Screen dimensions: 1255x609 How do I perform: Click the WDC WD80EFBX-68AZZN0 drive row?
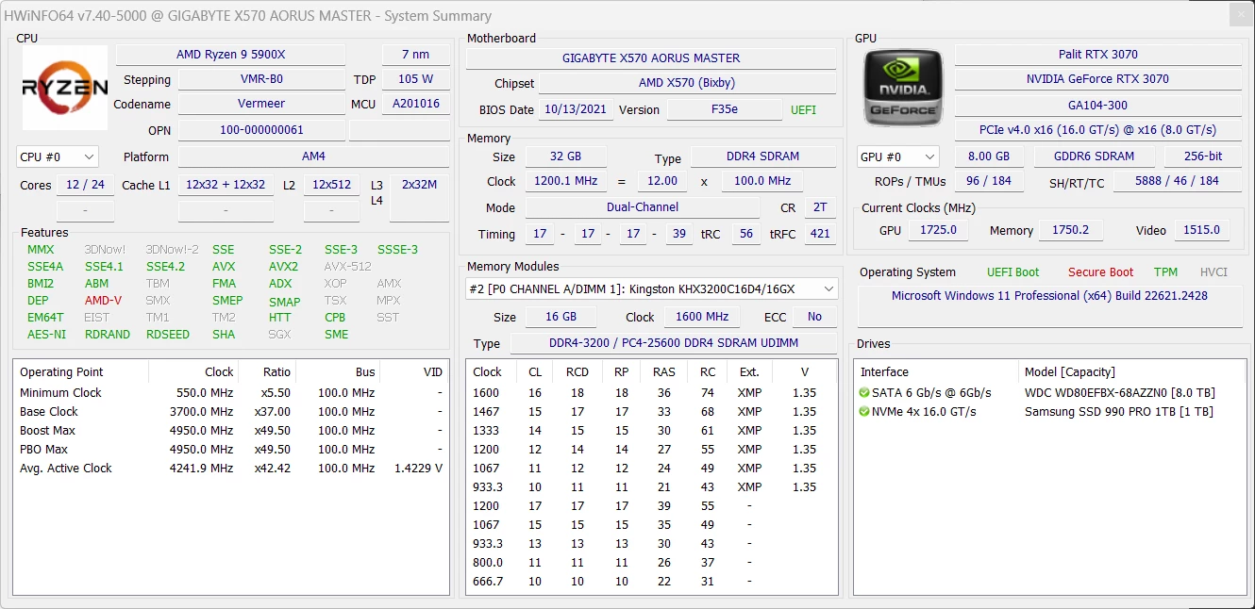pyautogui.click(x=1048, y=393)
